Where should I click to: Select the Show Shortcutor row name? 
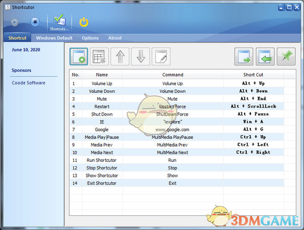[102, 175]
